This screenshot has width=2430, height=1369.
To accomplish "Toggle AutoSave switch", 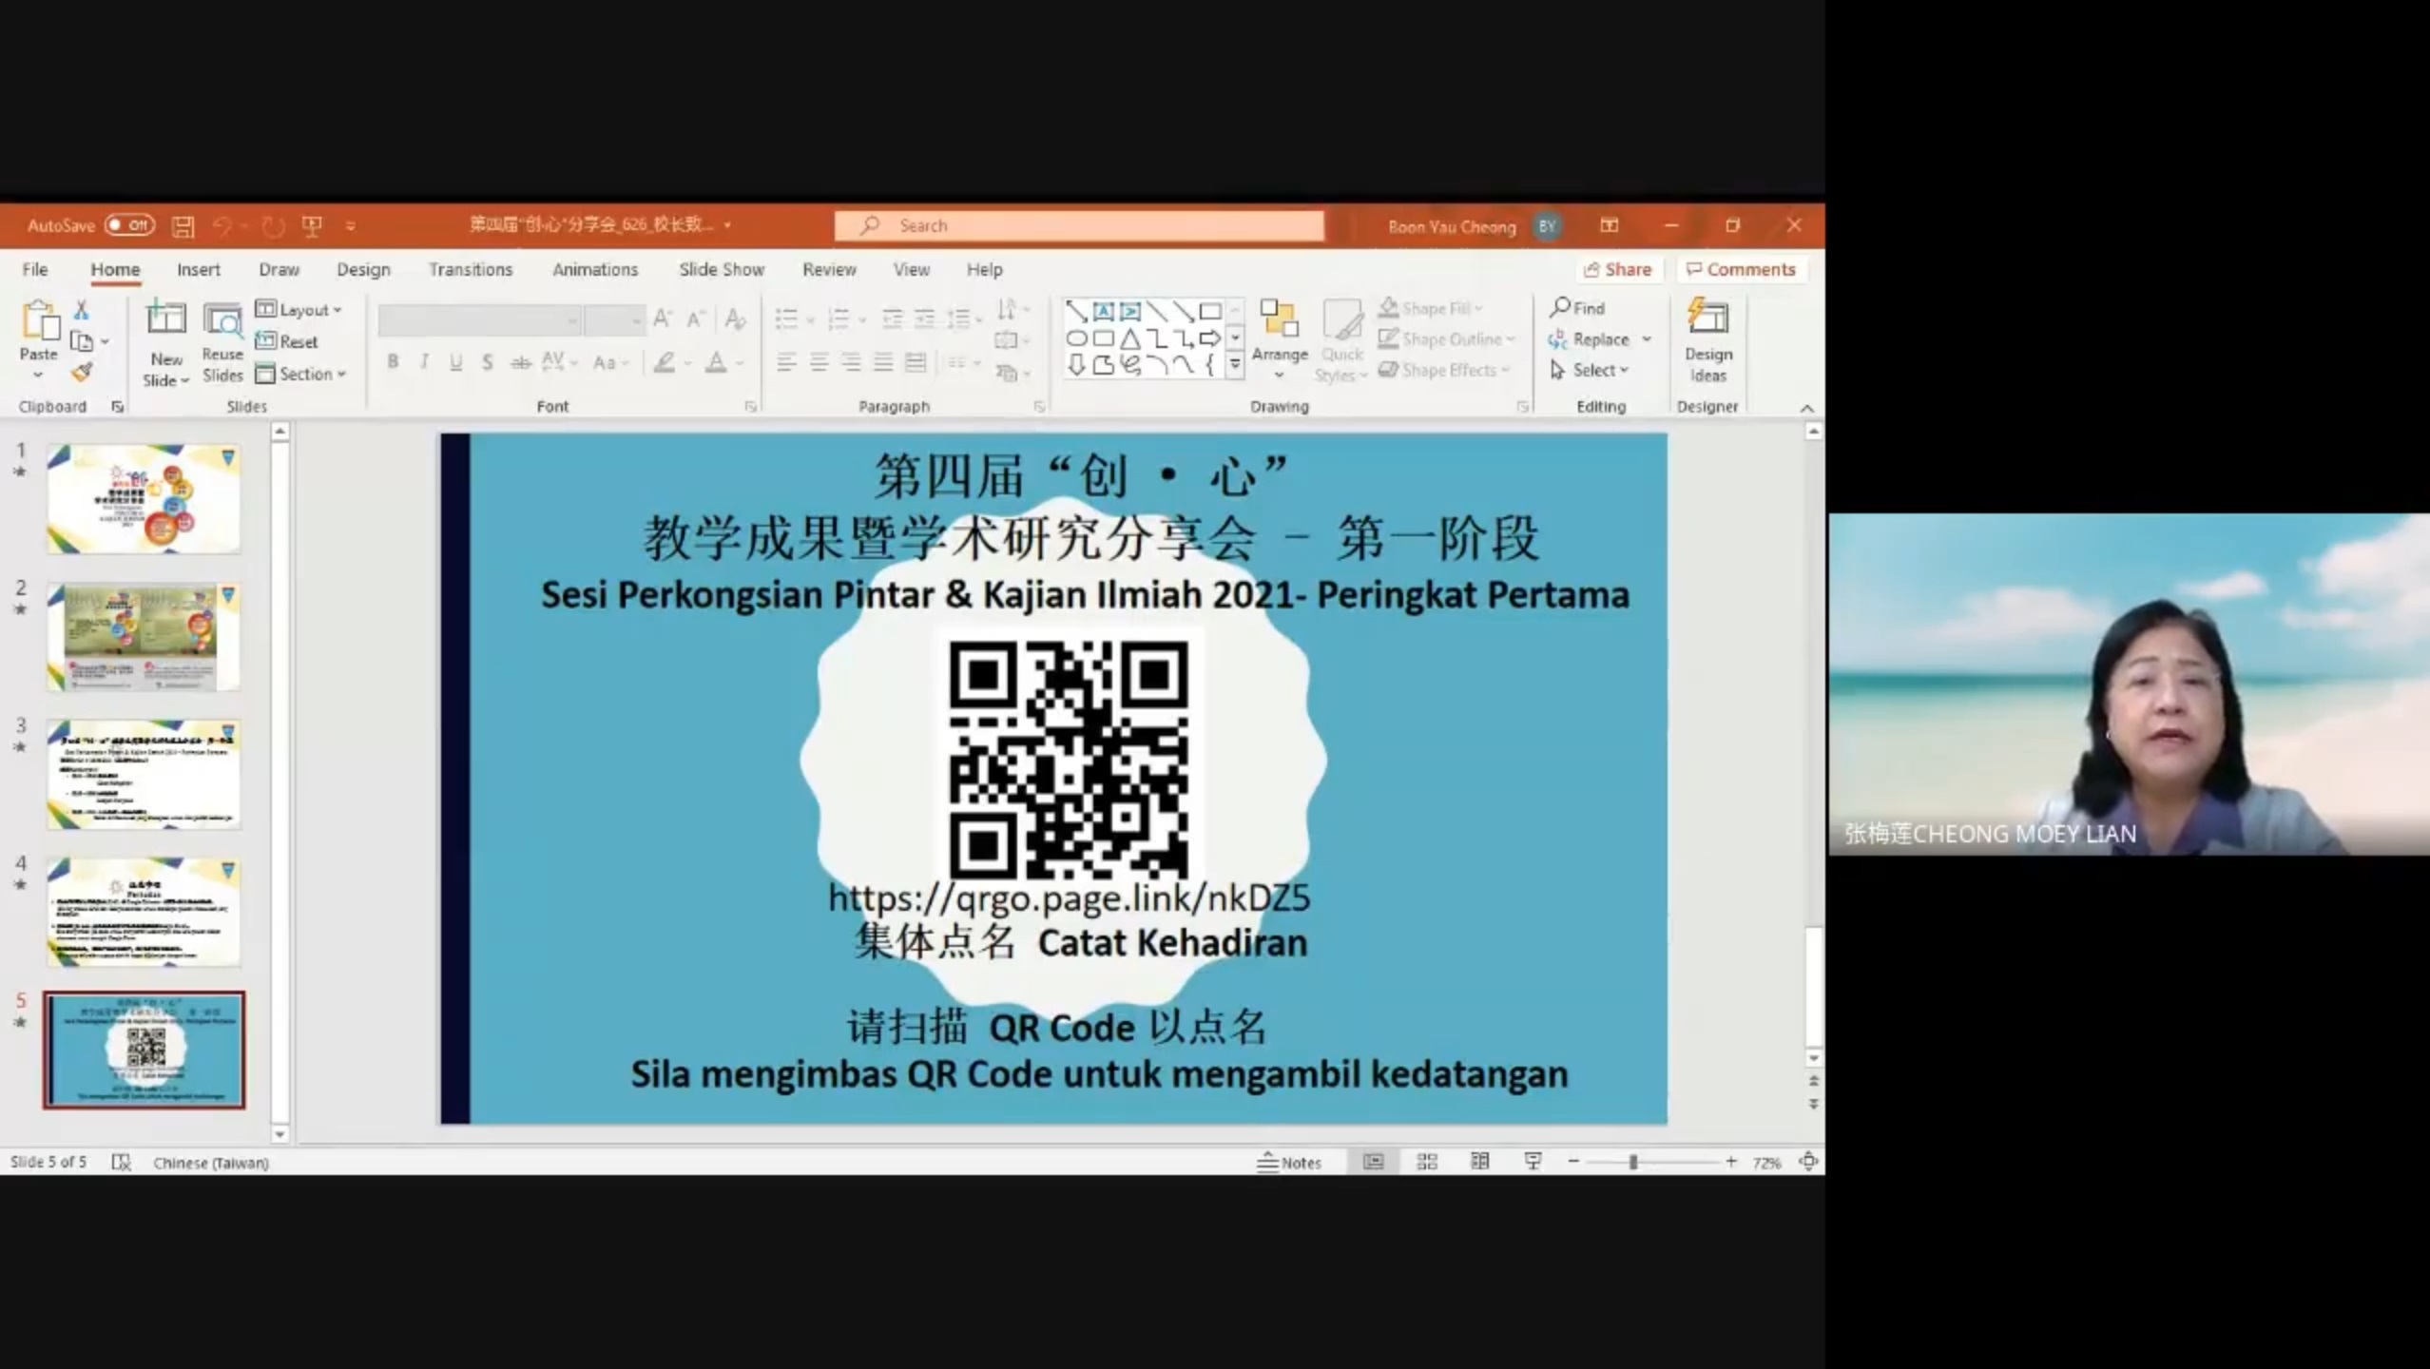I will click(x=129, y=225).
